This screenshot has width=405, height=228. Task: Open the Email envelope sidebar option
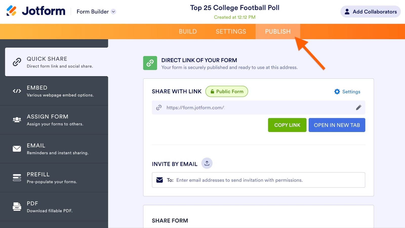[17, 149]
